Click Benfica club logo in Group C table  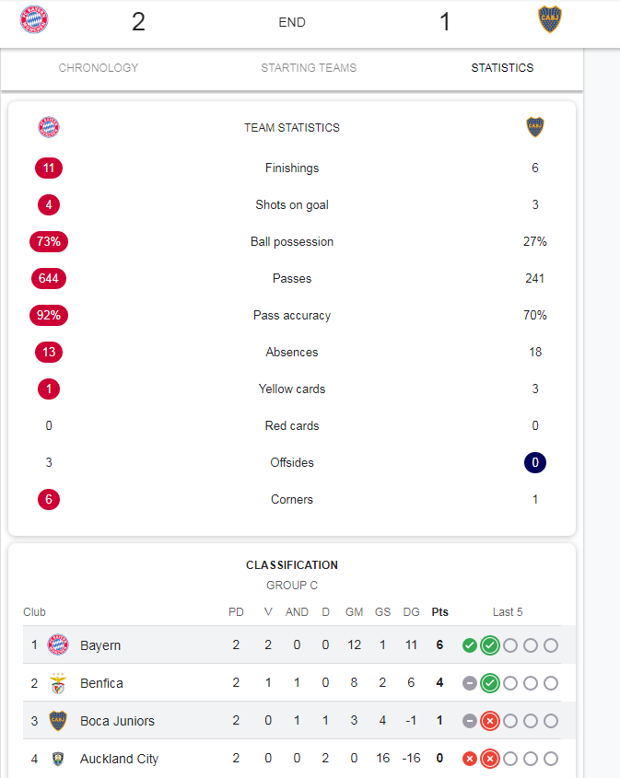(x=58, y=683)
